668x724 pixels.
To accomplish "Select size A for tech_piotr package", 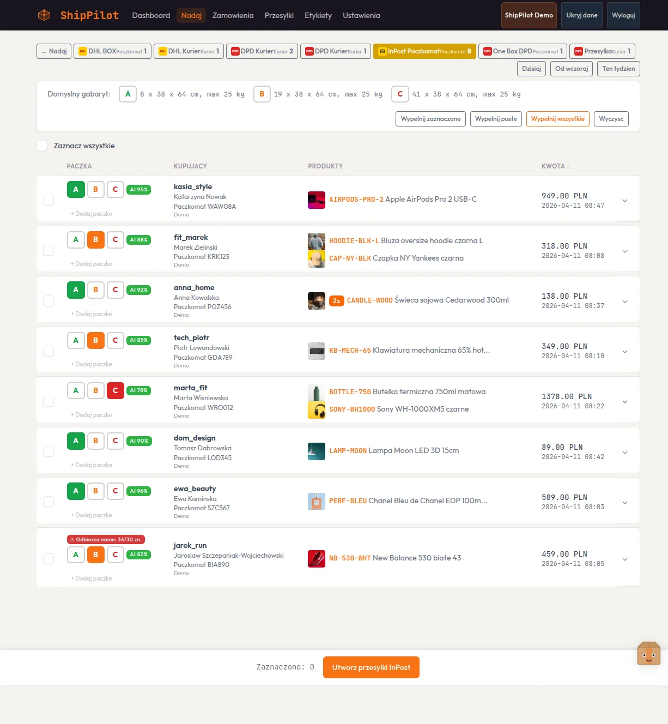I will (76, 340).
